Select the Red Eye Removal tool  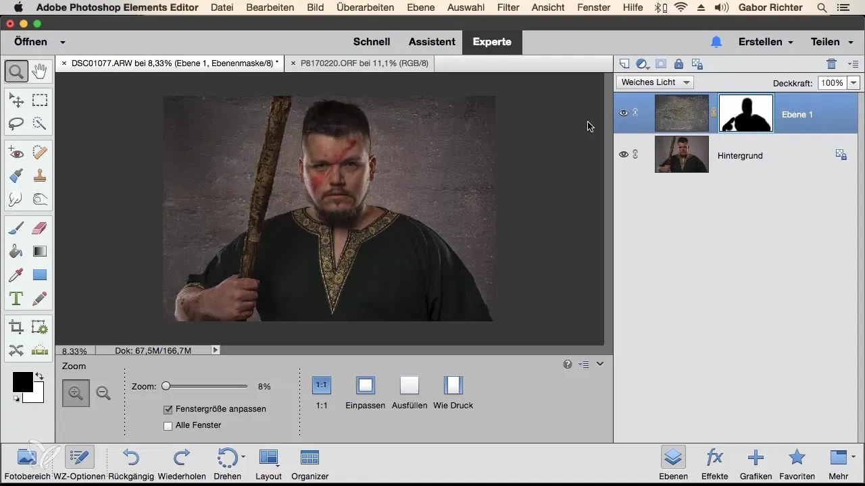(16, 153)
